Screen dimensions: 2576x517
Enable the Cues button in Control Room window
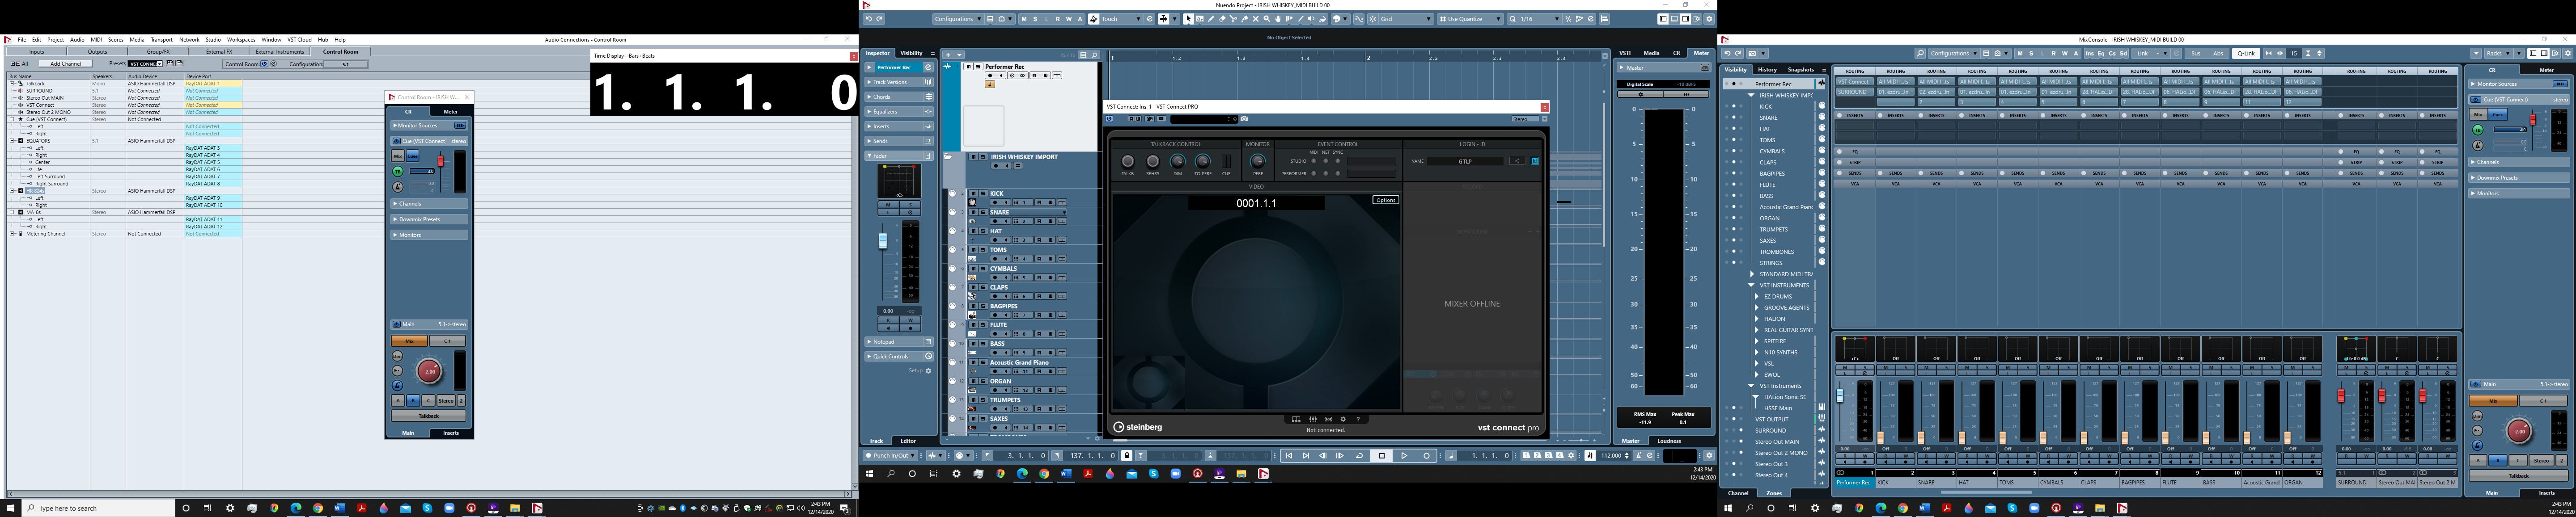(413, 156)
